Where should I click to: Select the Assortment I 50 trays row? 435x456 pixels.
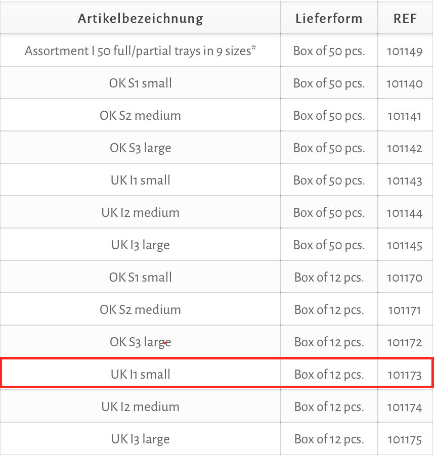click(x=216, y=51)
